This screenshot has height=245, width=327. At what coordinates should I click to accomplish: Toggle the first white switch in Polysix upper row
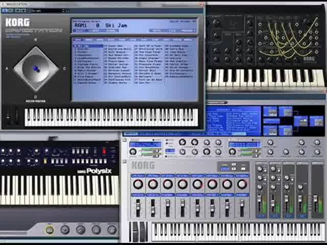[74, 152]
